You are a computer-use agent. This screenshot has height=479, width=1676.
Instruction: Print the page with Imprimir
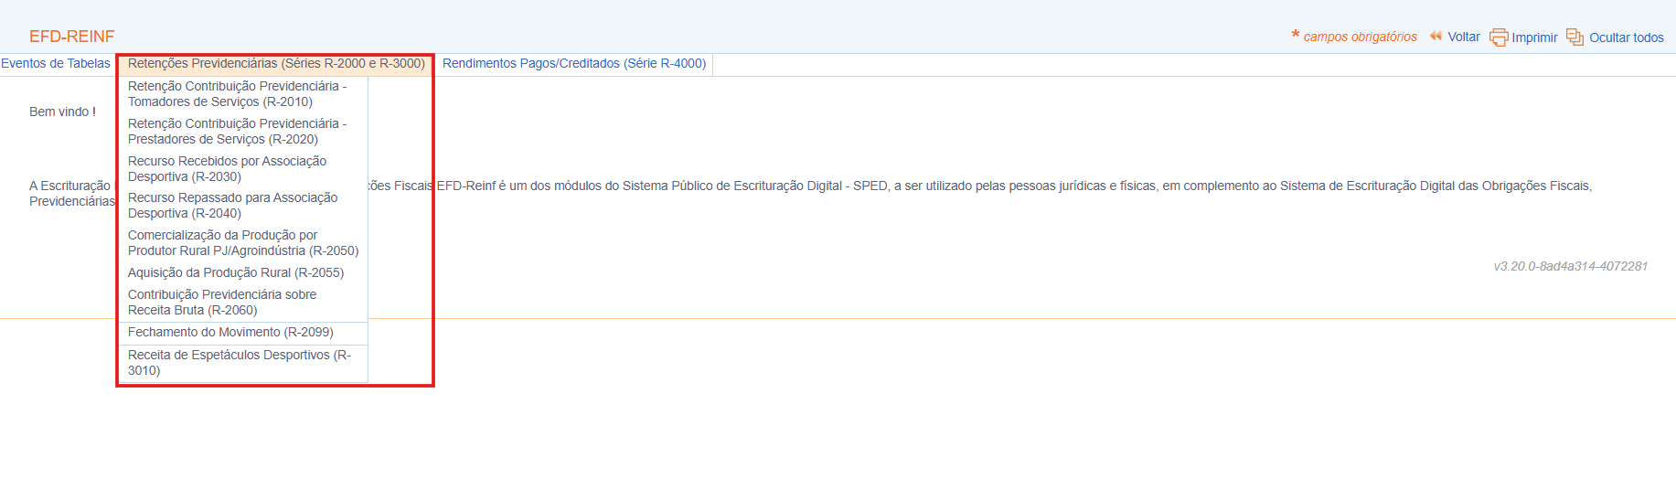tap(1534, 37)
